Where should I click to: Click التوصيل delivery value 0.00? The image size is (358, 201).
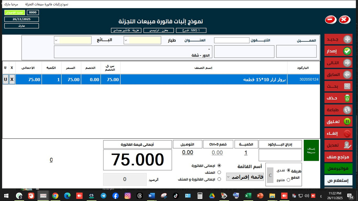pyautogui.click(x=188, y=152)
